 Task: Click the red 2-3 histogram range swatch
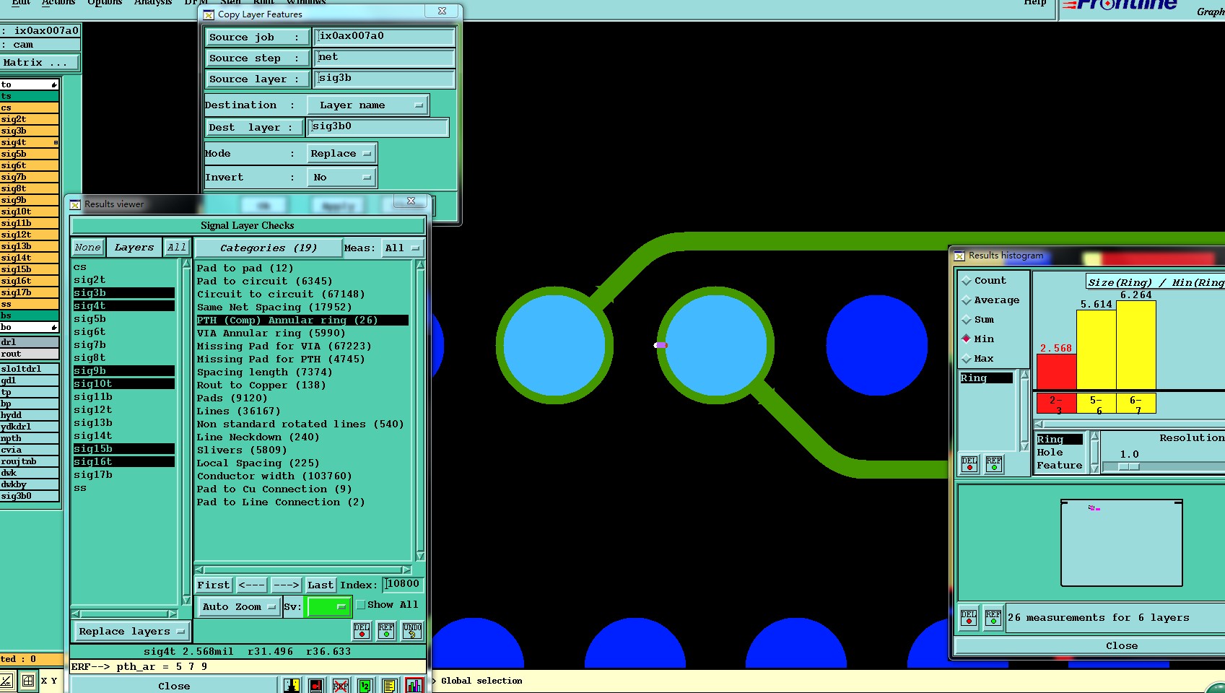[x=1056, y=404]
